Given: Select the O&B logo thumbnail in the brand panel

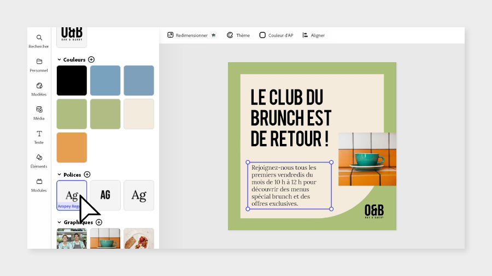Looking at the screenshot, I should 72,37.
